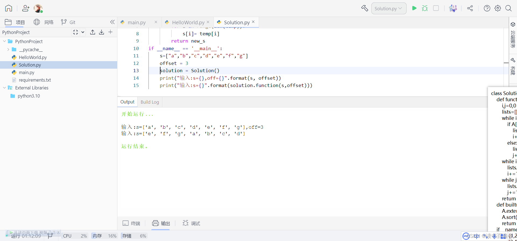Switch to the 网络 panel tab
The image size is (517, 241).
click(x=44, y=22)
